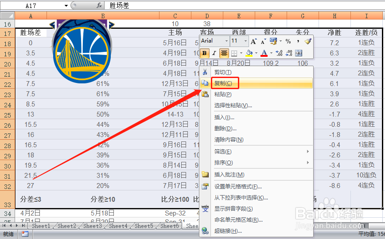Choose 复制(C) from context menu
The height and width of the screenshot is (239, 385).
tap(256, 83)
